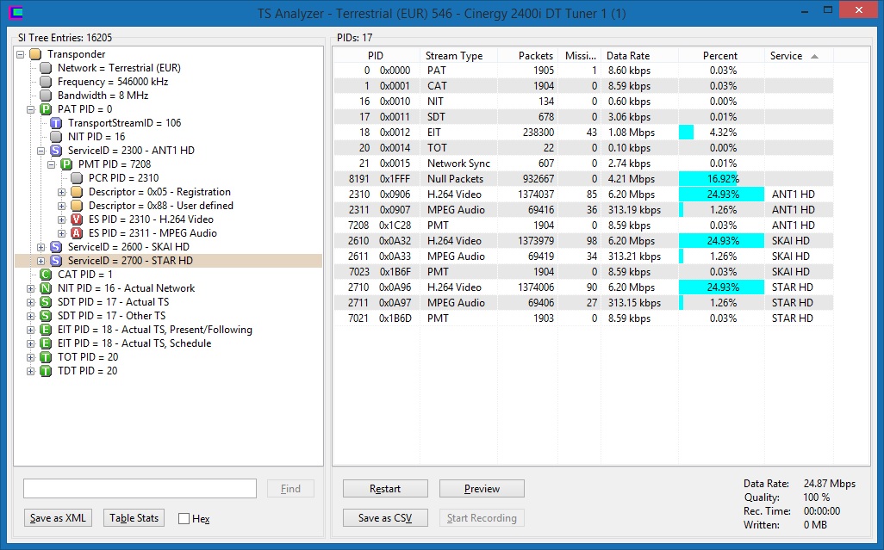Expand the EIT Actual TS Schedule node

[x=30, y=344]
